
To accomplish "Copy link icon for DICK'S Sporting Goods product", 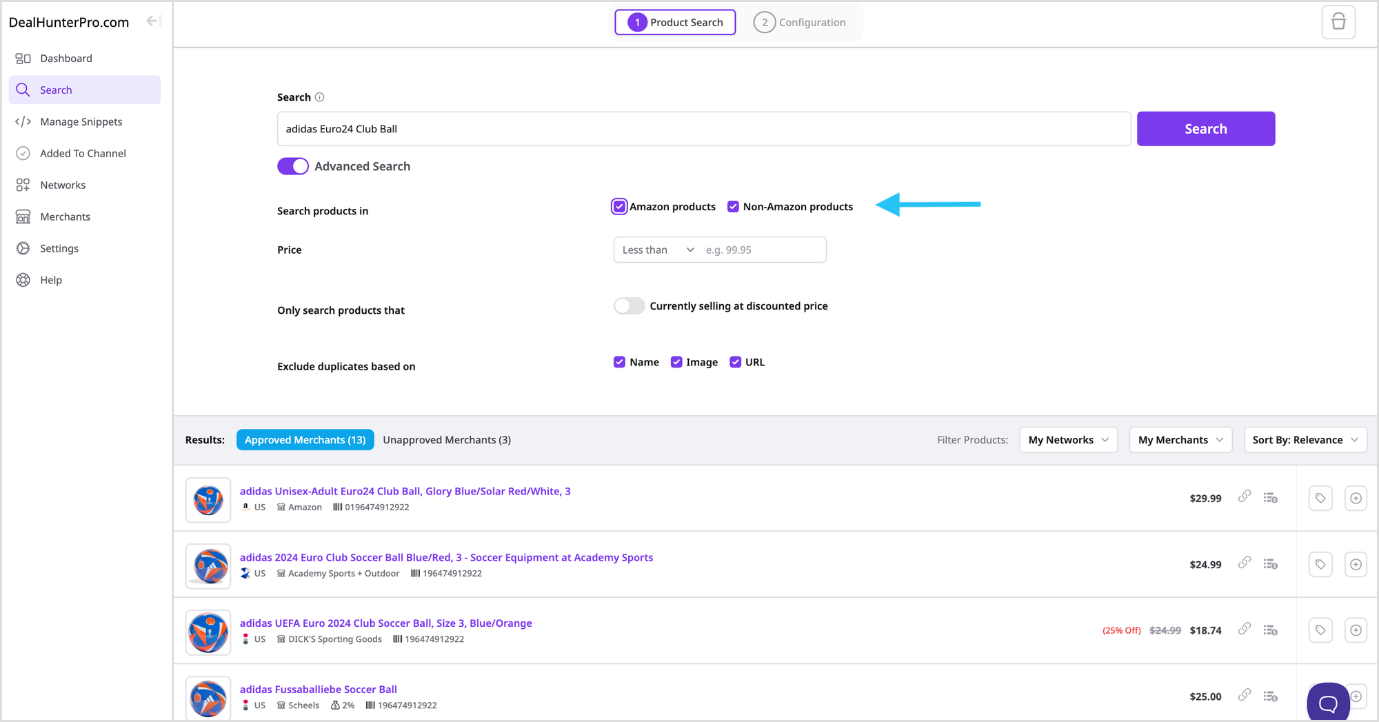I will pyautogui.click(x=1245, y=629).
